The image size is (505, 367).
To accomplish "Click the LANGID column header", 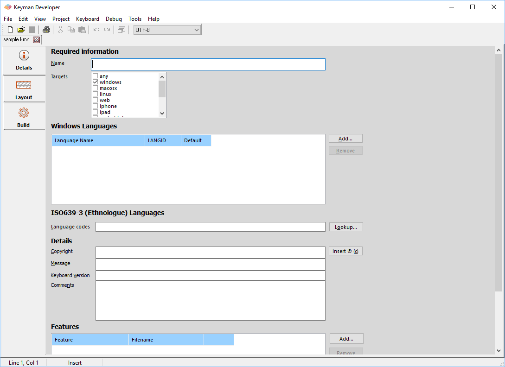I will (163, 140).
